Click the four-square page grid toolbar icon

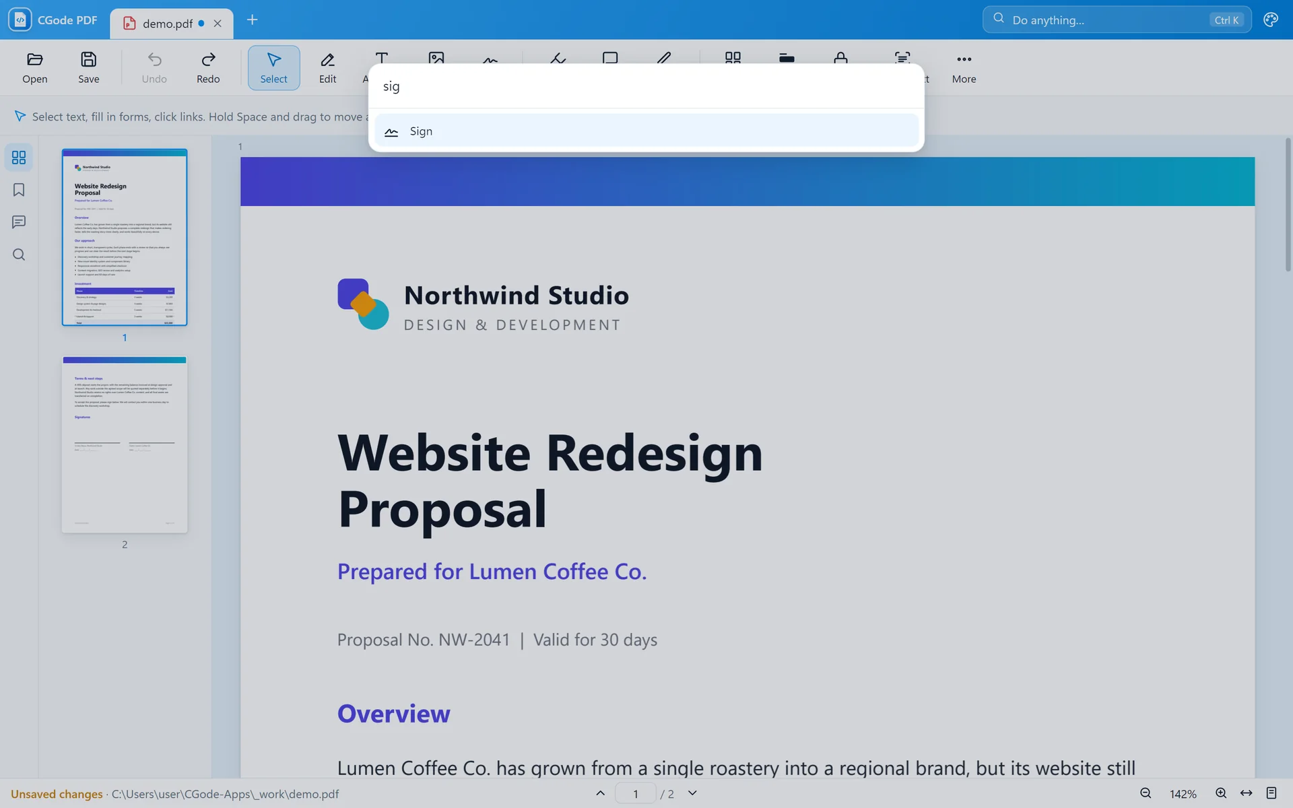coord(733,58)
